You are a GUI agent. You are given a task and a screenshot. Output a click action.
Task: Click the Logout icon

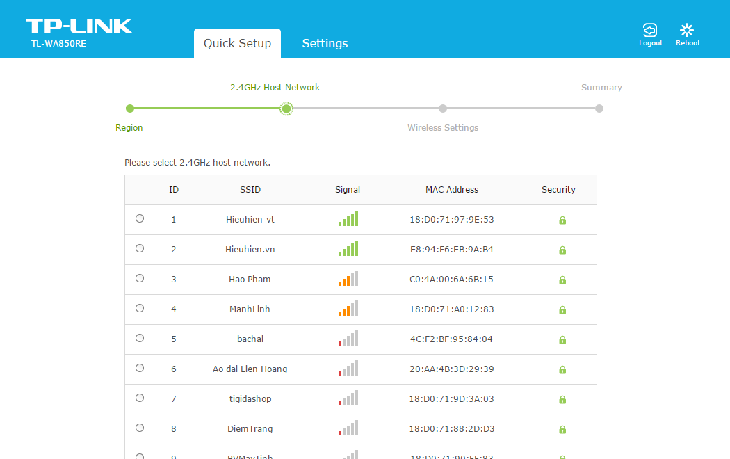pyautogui.click(x=650, y=31)
